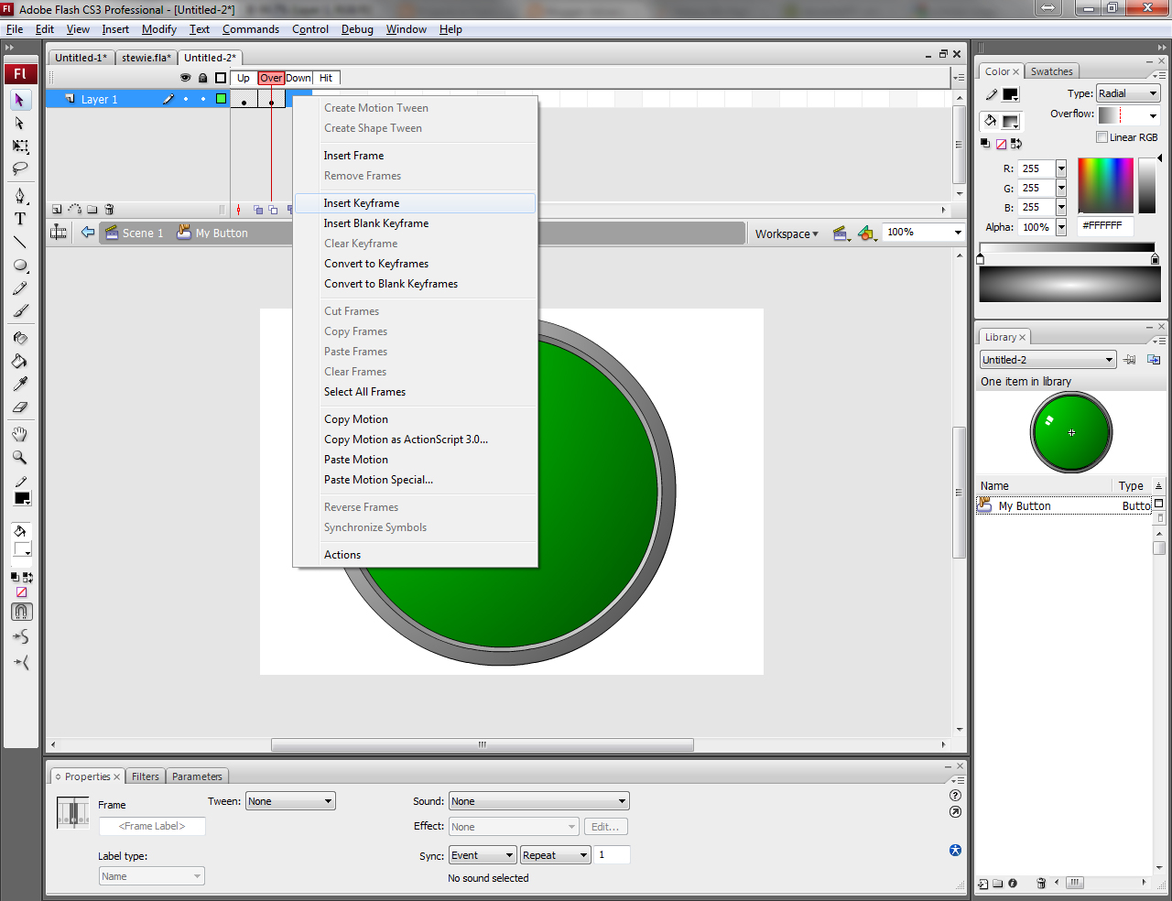This screenshot has width=1172, height=901.
Task: Open the Filters tab
Action: point(146,776)
